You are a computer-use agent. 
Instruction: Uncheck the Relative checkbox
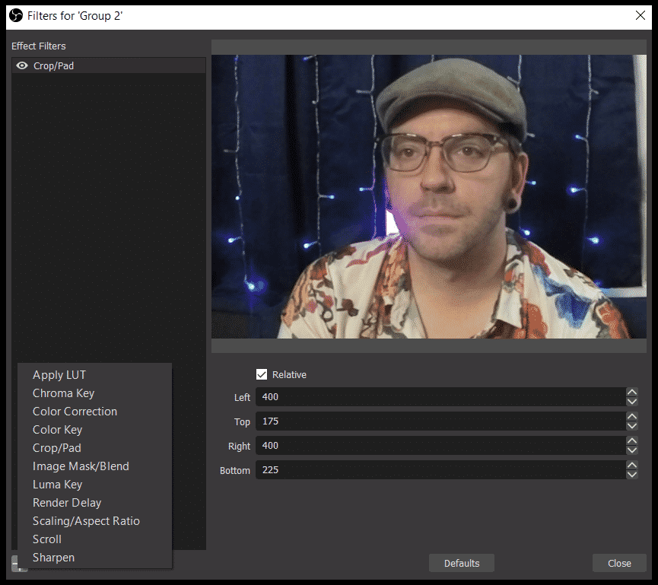(x=262, y=374)
